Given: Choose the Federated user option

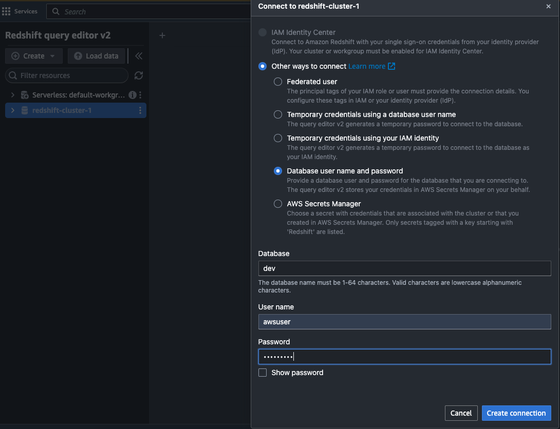Looking at the screenshot, I should 278,82.
